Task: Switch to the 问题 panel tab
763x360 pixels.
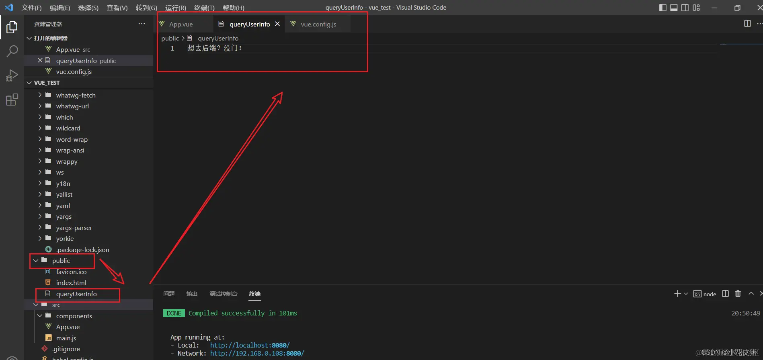Action: click(169, 294)
